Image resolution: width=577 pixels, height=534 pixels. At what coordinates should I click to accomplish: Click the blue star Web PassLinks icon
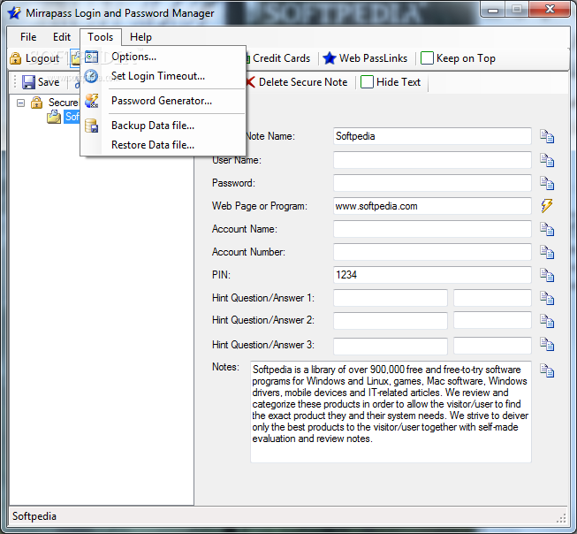click(x=330, y=58)
